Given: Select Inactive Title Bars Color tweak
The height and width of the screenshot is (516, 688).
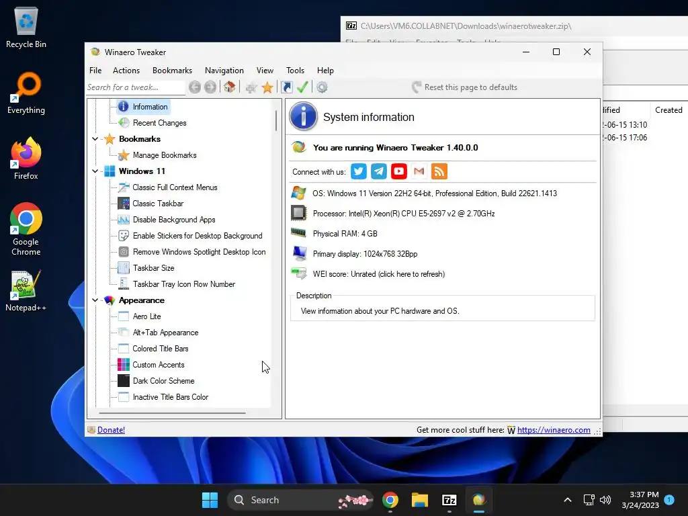Looking at the screenshot, I should [170, 397].
